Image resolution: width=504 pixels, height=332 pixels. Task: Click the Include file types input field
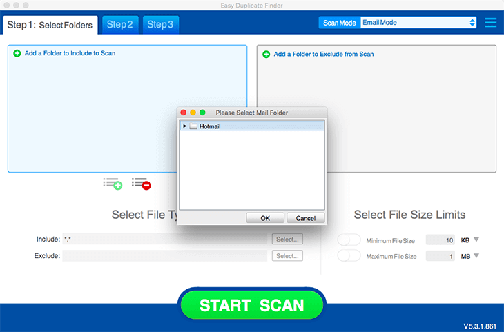point(164,239)
